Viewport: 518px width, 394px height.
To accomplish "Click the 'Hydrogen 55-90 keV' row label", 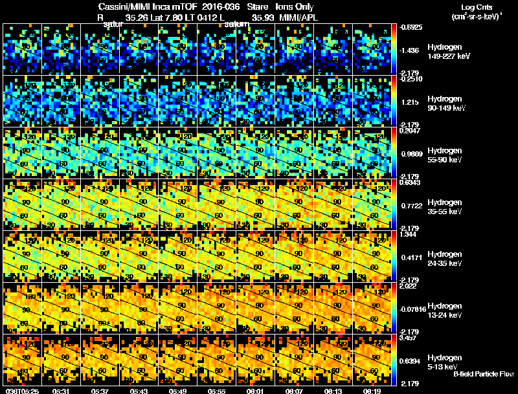I will tap(445, 155).
